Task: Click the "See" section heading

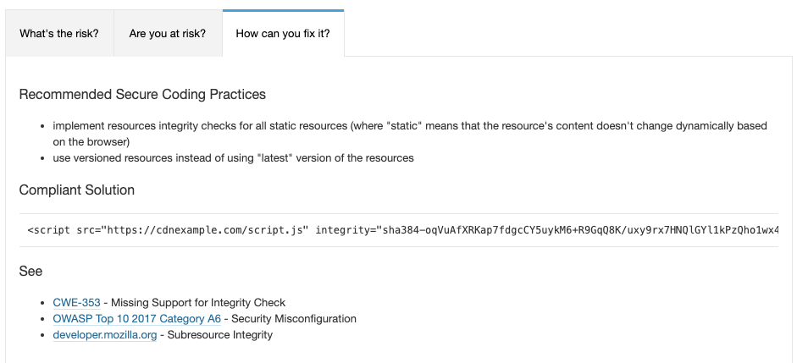Action: (30, 271)
